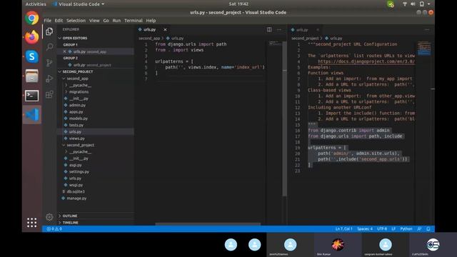Close the urls.py tab in the left editor
457x257 pixels.
click(165, 29)
